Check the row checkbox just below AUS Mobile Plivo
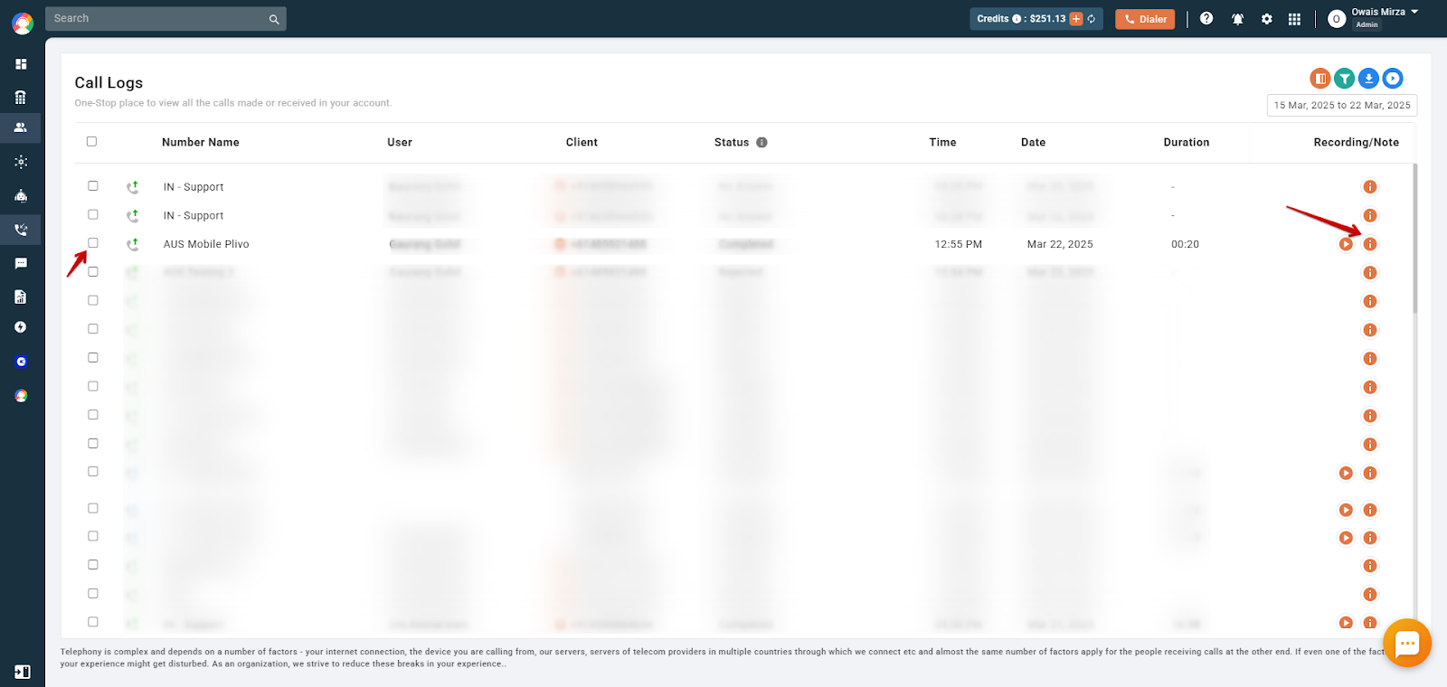 click(x=93, y=271)
